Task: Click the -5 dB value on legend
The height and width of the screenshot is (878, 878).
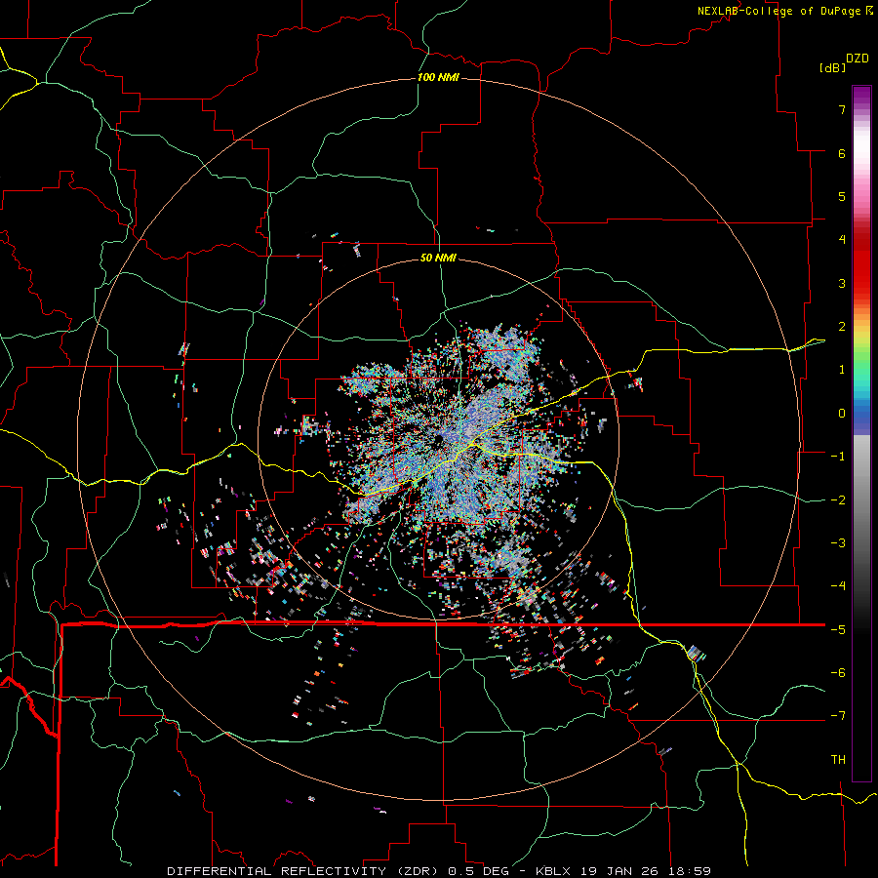Action: click(x=838, y=630)
